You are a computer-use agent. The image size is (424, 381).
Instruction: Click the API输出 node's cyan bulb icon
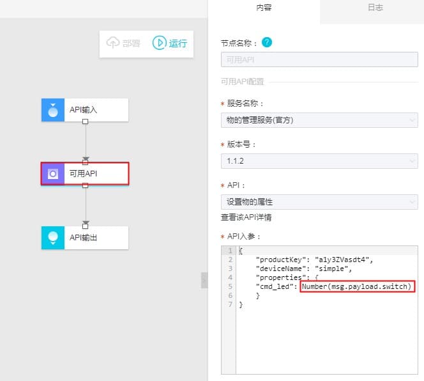pos(53,238)
